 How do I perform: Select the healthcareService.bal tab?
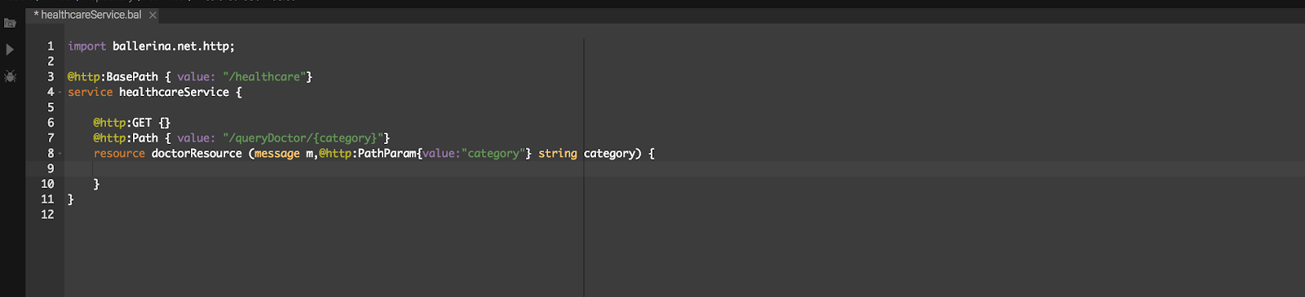tap(88, 15)
